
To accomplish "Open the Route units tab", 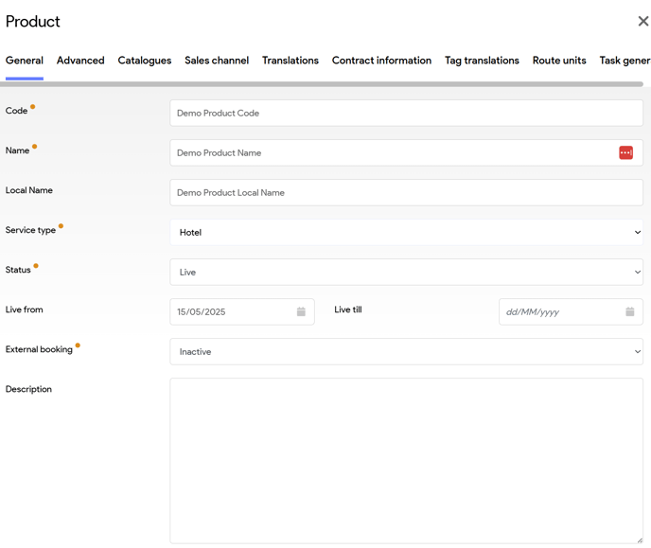I will pyautogui.click(x=559, y=61).
